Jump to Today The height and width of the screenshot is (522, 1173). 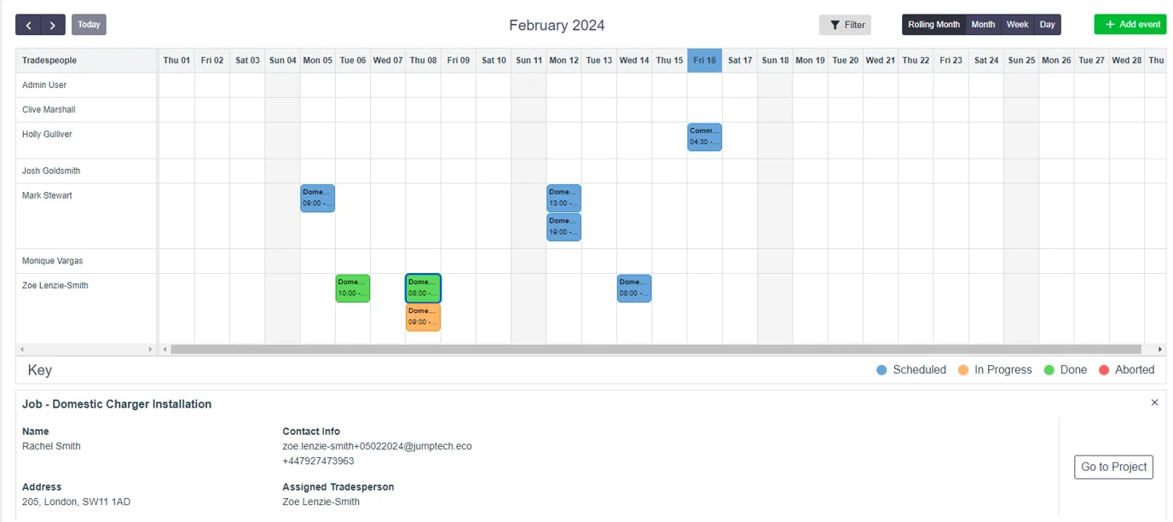[x=89, y=25]
